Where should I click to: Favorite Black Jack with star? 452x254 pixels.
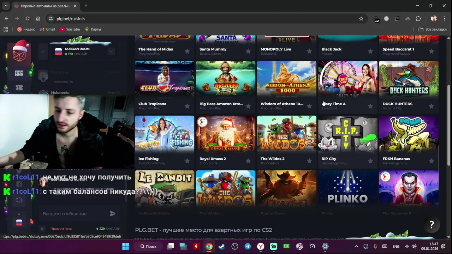coord(370,52)
